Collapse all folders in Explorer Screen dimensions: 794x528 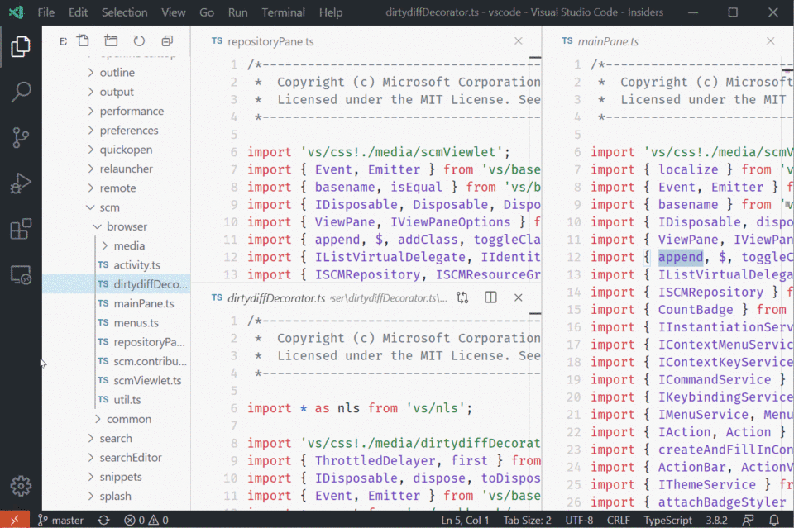click(167, 41)
